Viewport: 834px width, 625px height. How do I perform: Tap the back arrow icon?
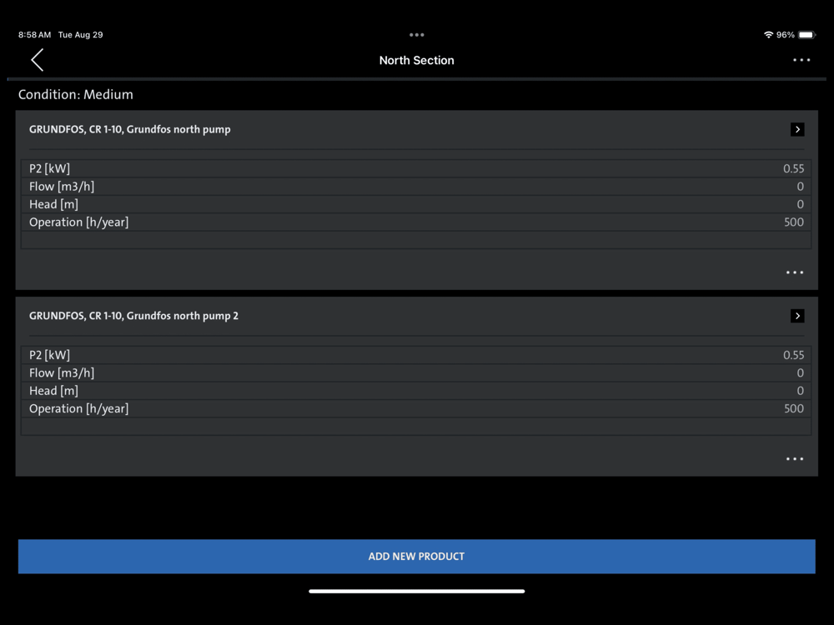(x=38, y=60)
